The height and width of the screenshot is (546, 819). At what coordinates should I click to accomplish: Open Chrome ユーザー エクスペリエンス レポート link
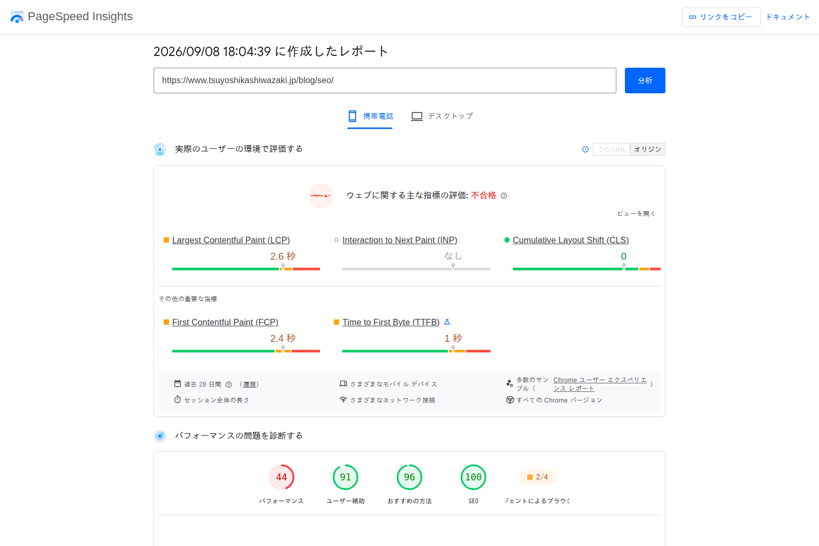click(600, 384)
